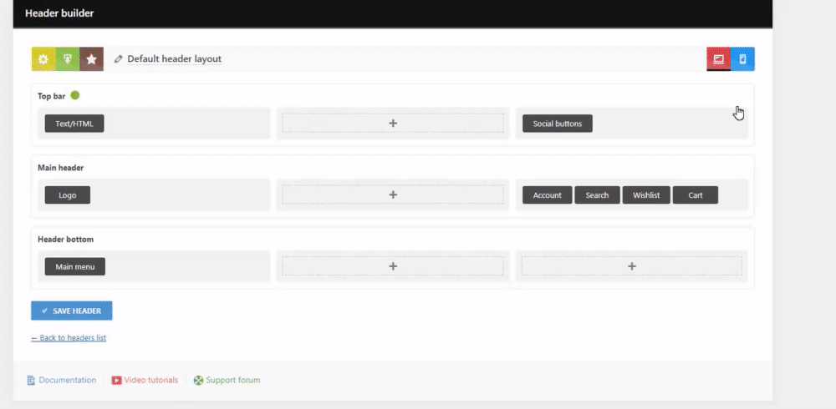Image resolution: width=836 pixels, height=409 pixels.
Task: Click the Header bottom row label
Action: click(x=65, y=239)
